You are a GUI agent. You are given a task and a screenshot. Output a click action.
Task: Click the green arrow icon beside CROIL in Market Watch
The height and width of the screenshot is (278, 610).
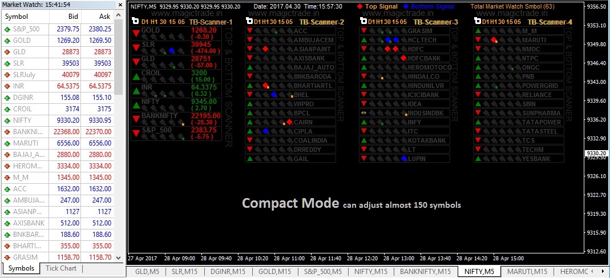pyautogui.click(x=7, y=109)
